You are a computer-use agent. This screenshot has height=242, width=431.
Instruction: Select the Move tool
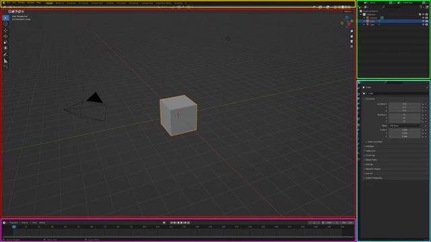[x=5, y=30]
